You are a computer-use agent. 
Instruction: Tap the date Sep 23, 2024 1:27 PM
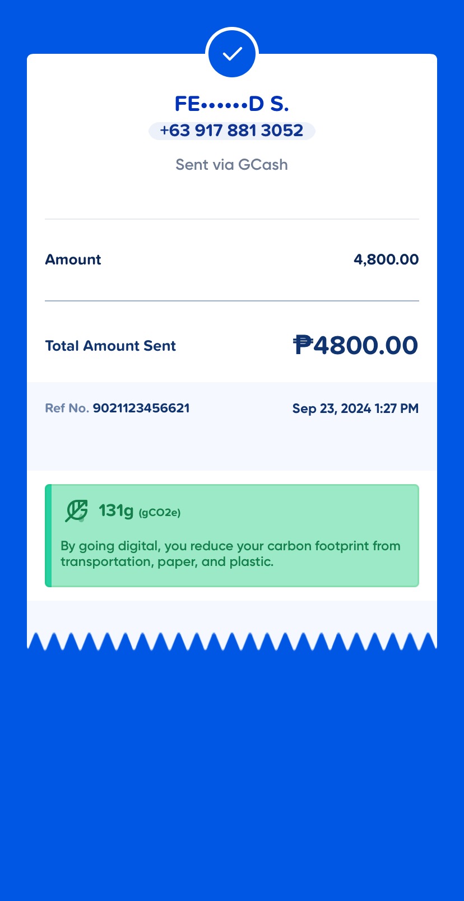[x=355, y=408]
